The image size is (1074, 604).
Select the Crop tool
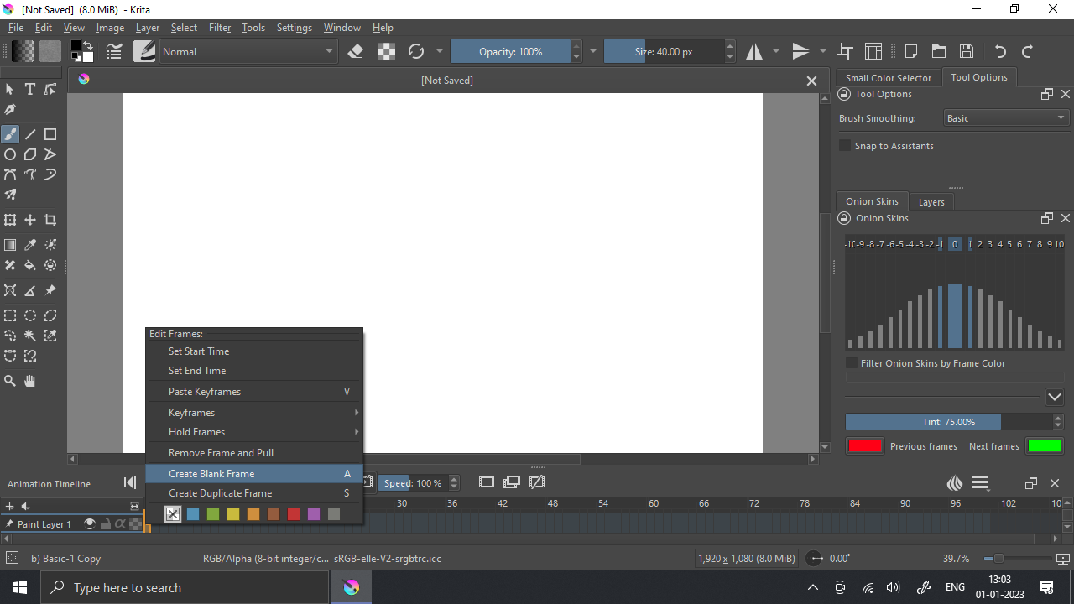pyautogui.click(x=50, y=220)
